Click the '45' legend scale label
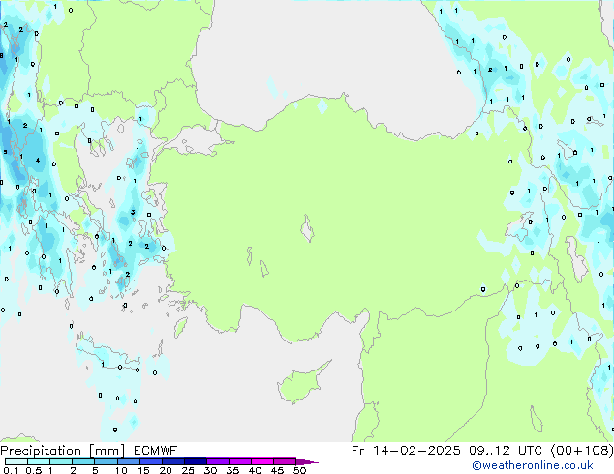Image resolution: width=614 pixels, height=474 pixels. tap(277, 470)
